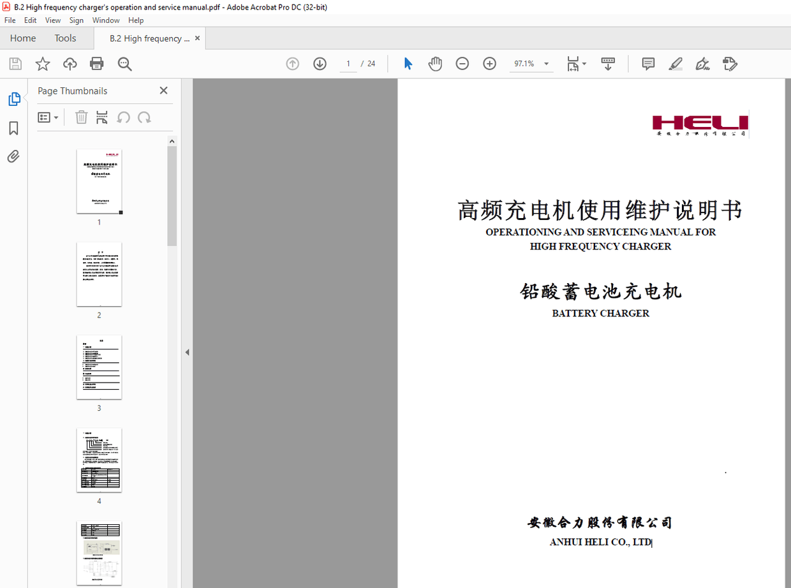Open the View menu
Screen dimensions: 791x588
tap(53, 20)
